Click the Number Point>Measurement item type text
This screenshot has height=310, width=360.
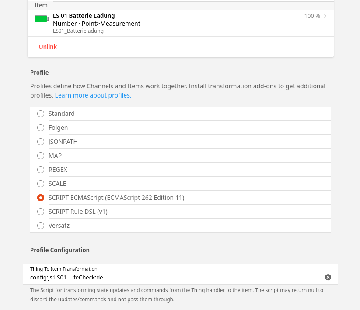tap(97, 24)
